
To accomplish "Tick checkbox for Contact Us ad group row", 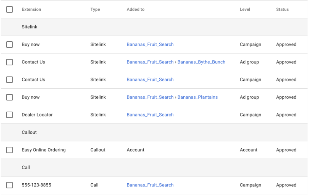I will [9, 62].
